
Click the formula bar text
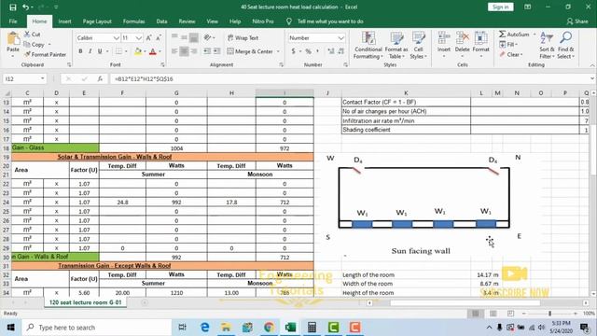click(x=144, y=78)
